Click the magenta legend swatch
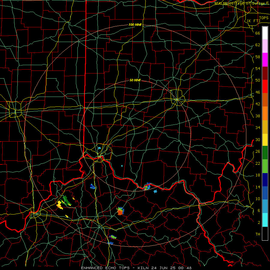This screenshot has height=270, width=270. click(265, 60)
